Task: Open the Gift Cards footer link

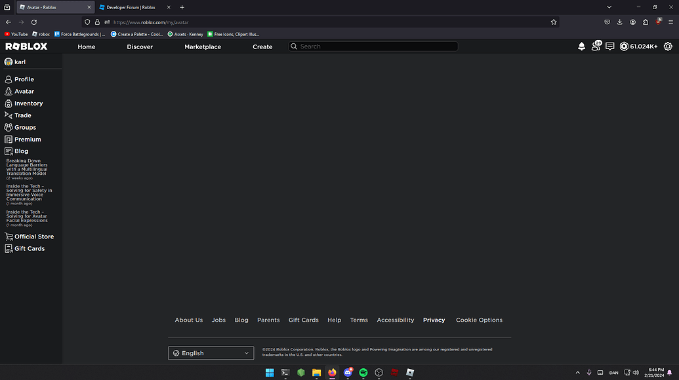Action: pyautogui.click(x=304, y=320)
